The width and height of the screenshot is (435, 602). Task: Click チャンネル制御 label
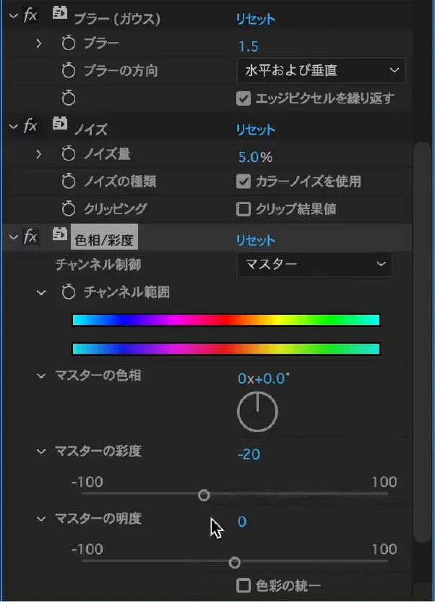(x=98, y=265)
